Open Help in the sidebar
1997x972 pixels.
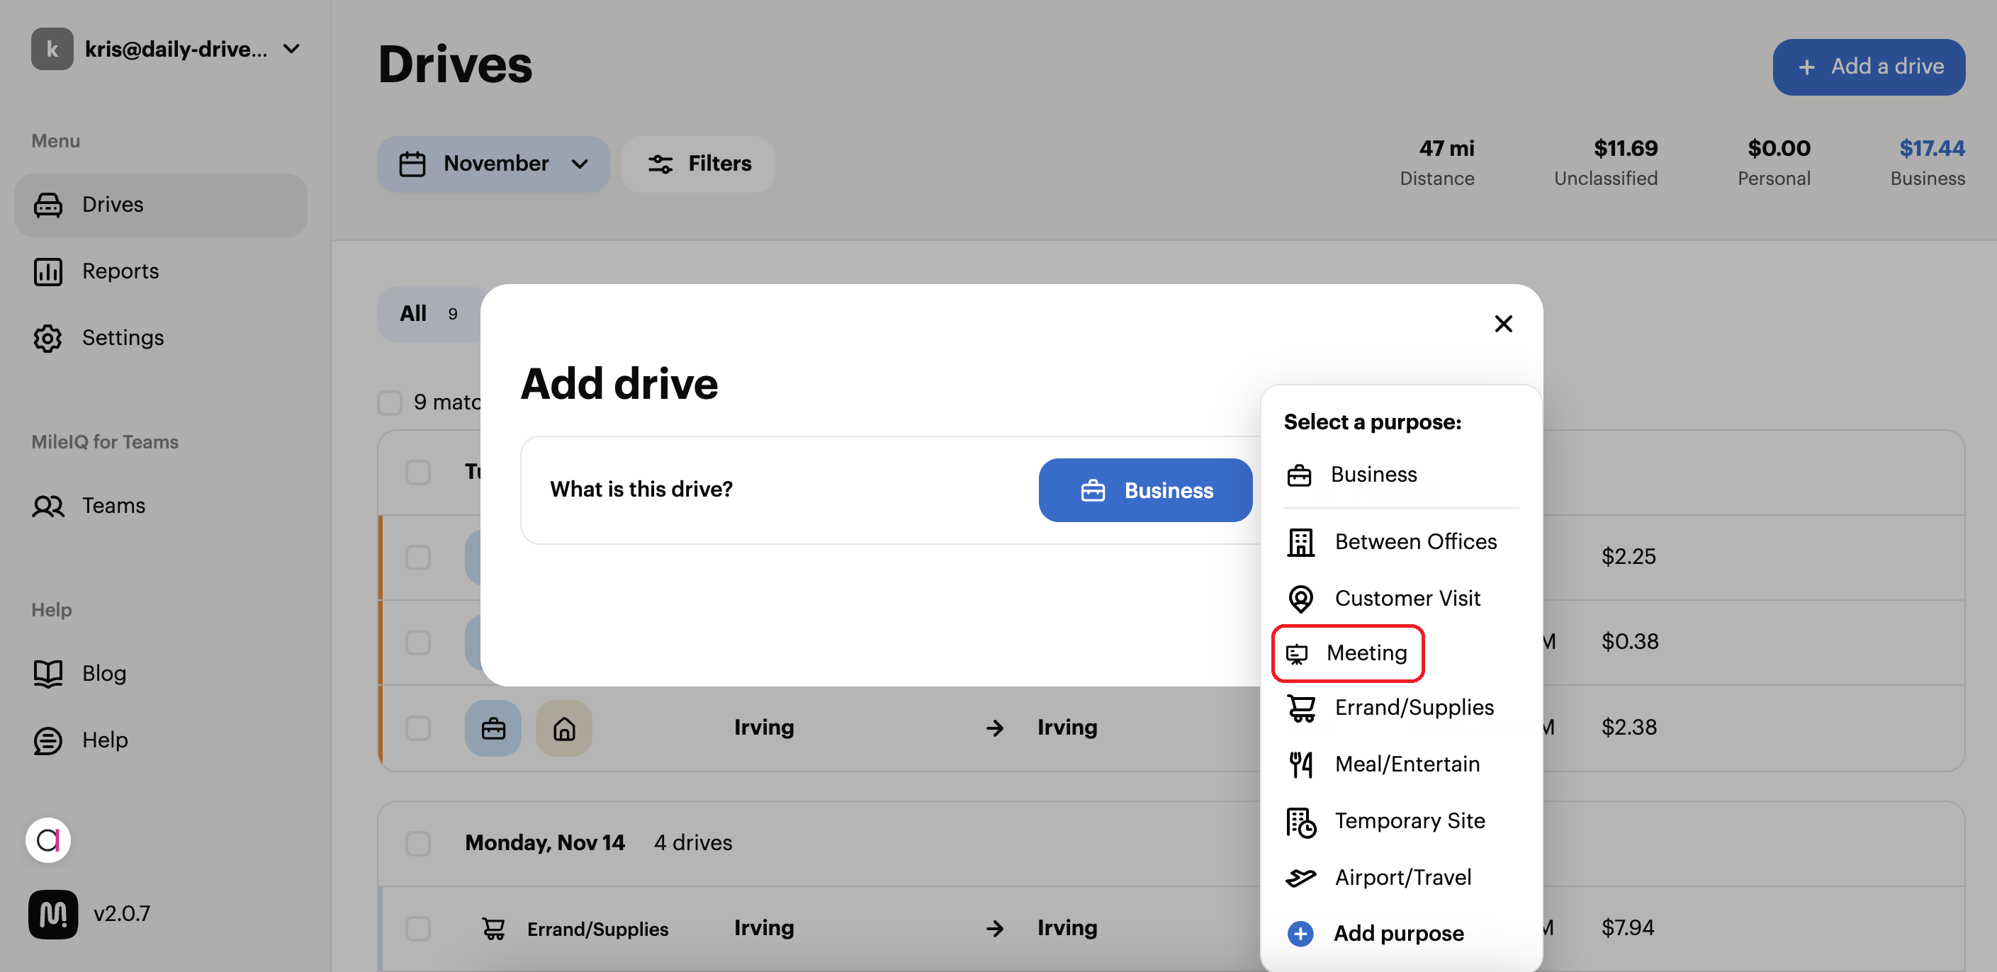tap(106, 740)
